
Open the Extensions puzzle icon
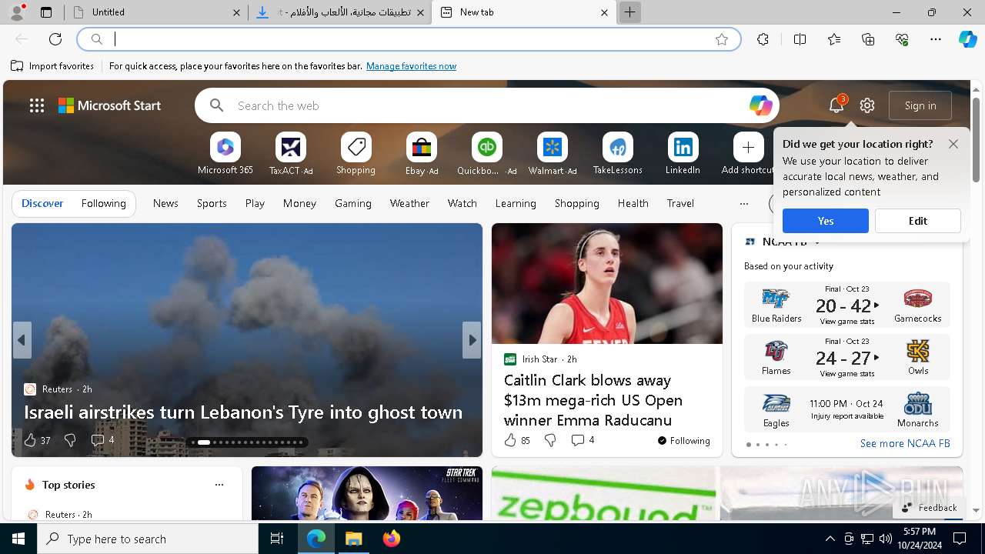(763, 39)
